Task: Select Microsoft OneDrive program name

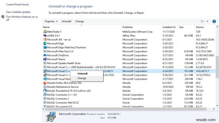Action: click(58, 55)
